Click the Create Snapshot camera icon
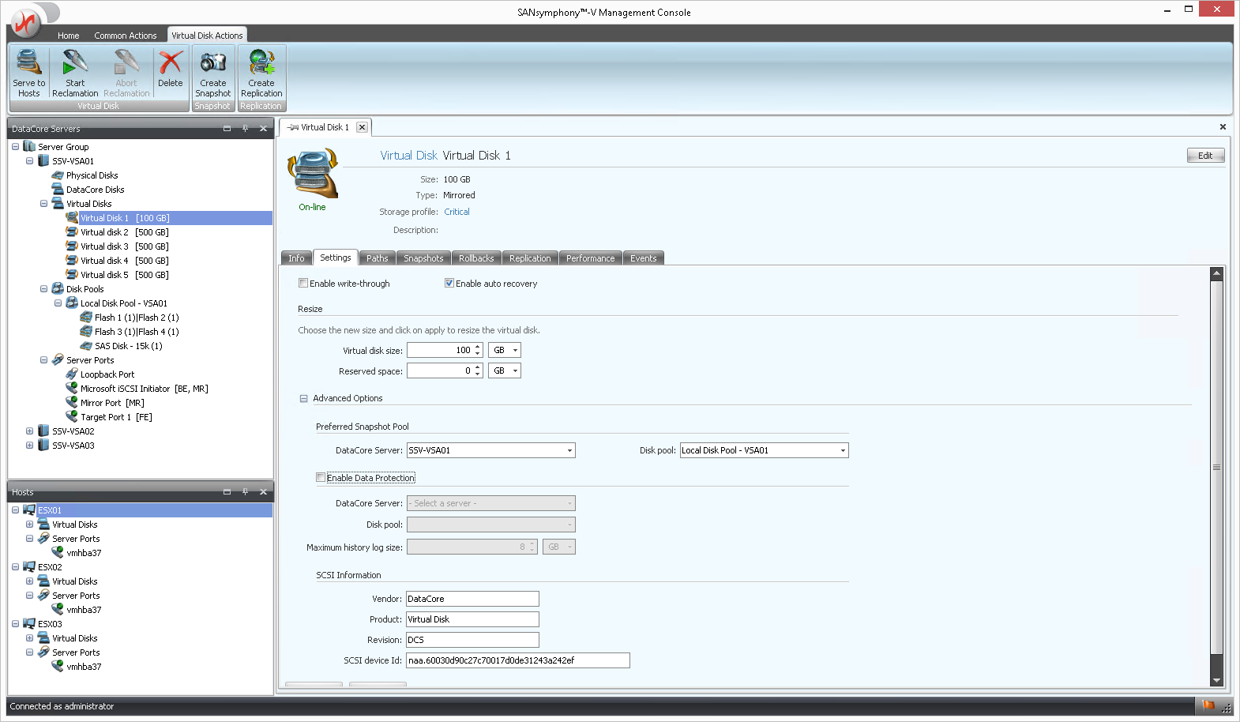1240x722 pixels. 212,63
